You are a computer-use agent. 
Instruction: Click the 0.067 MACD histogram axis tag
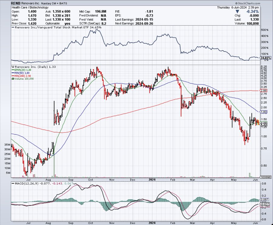(x=265, y=200)
